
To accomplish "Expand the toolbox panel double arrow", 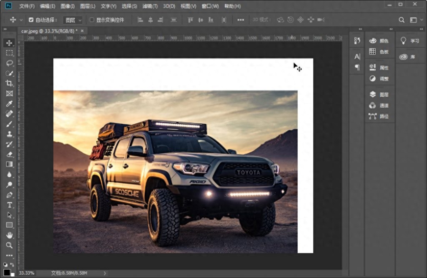I will (x=5, y=29).
